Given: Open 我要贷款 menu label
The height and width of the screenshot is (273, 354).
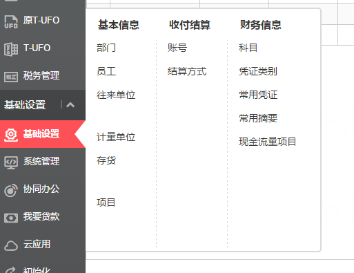Looking at the screenshot, I should [41, 216].
